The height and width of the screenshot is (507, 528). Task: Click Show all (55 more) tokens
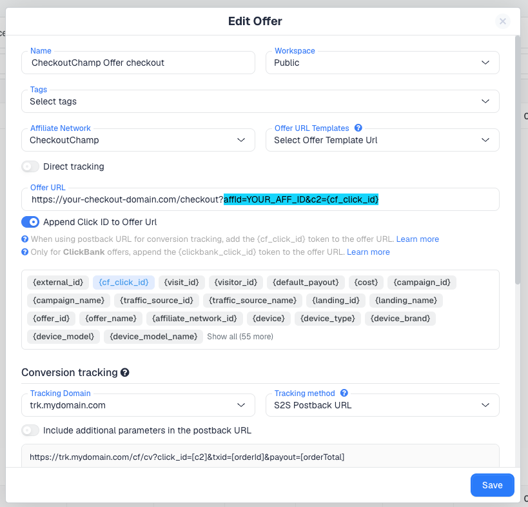point(240,337)
